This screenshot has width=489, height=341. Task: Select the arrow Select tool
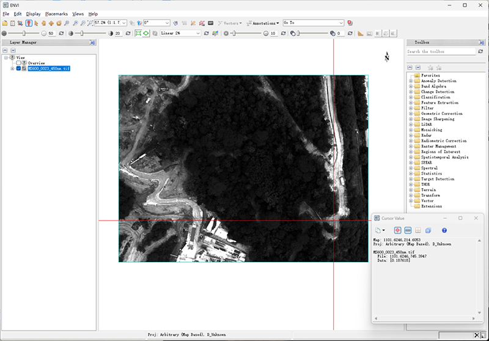pos(36,23)
